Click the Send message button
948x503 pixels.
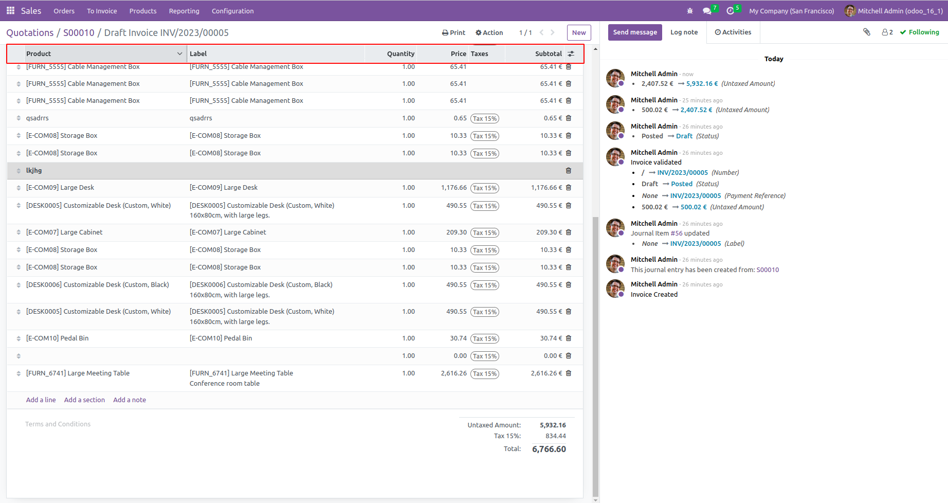pos(635,32)
